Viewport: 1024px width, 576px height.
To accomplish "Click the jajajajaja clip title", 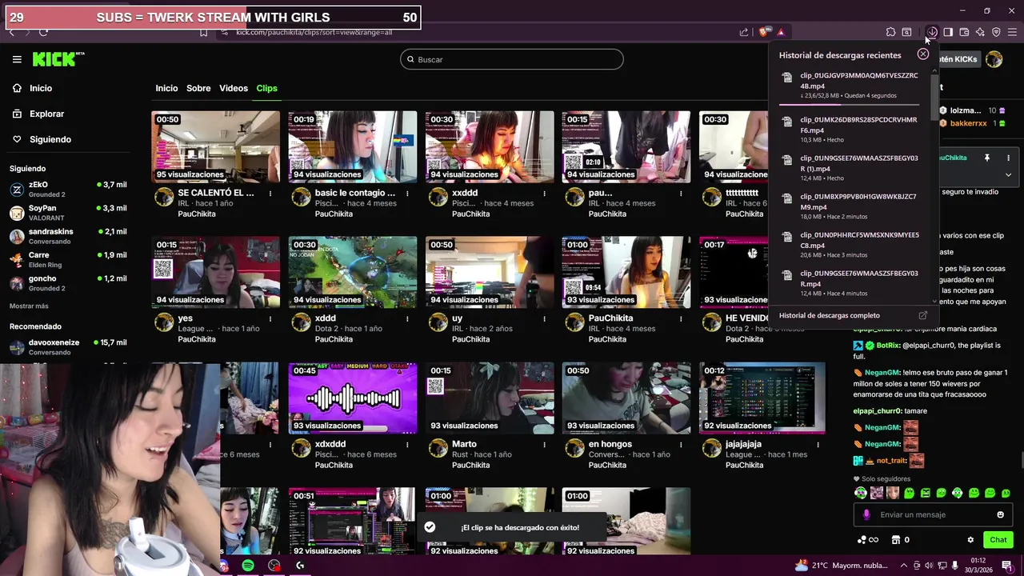I will coord(743,444).
